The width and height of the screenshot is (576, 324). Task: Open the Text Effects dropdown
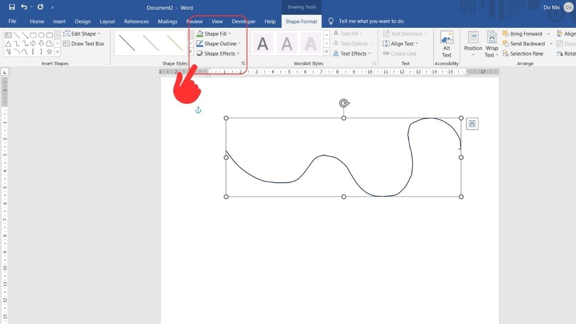(x=352, y=54)
